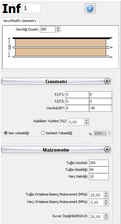The image size is (121, 224).
Task: Increase Derinliği Düzelt value with up arrow
Action: point(58,28)
